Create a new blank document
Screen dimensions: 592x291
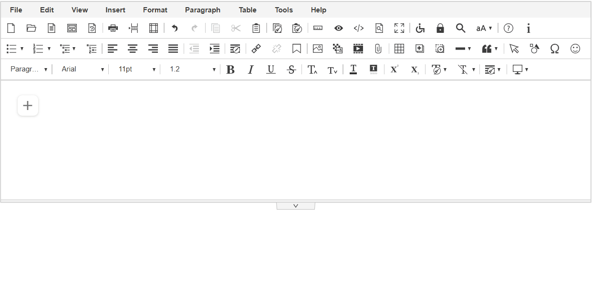[11, 28]
